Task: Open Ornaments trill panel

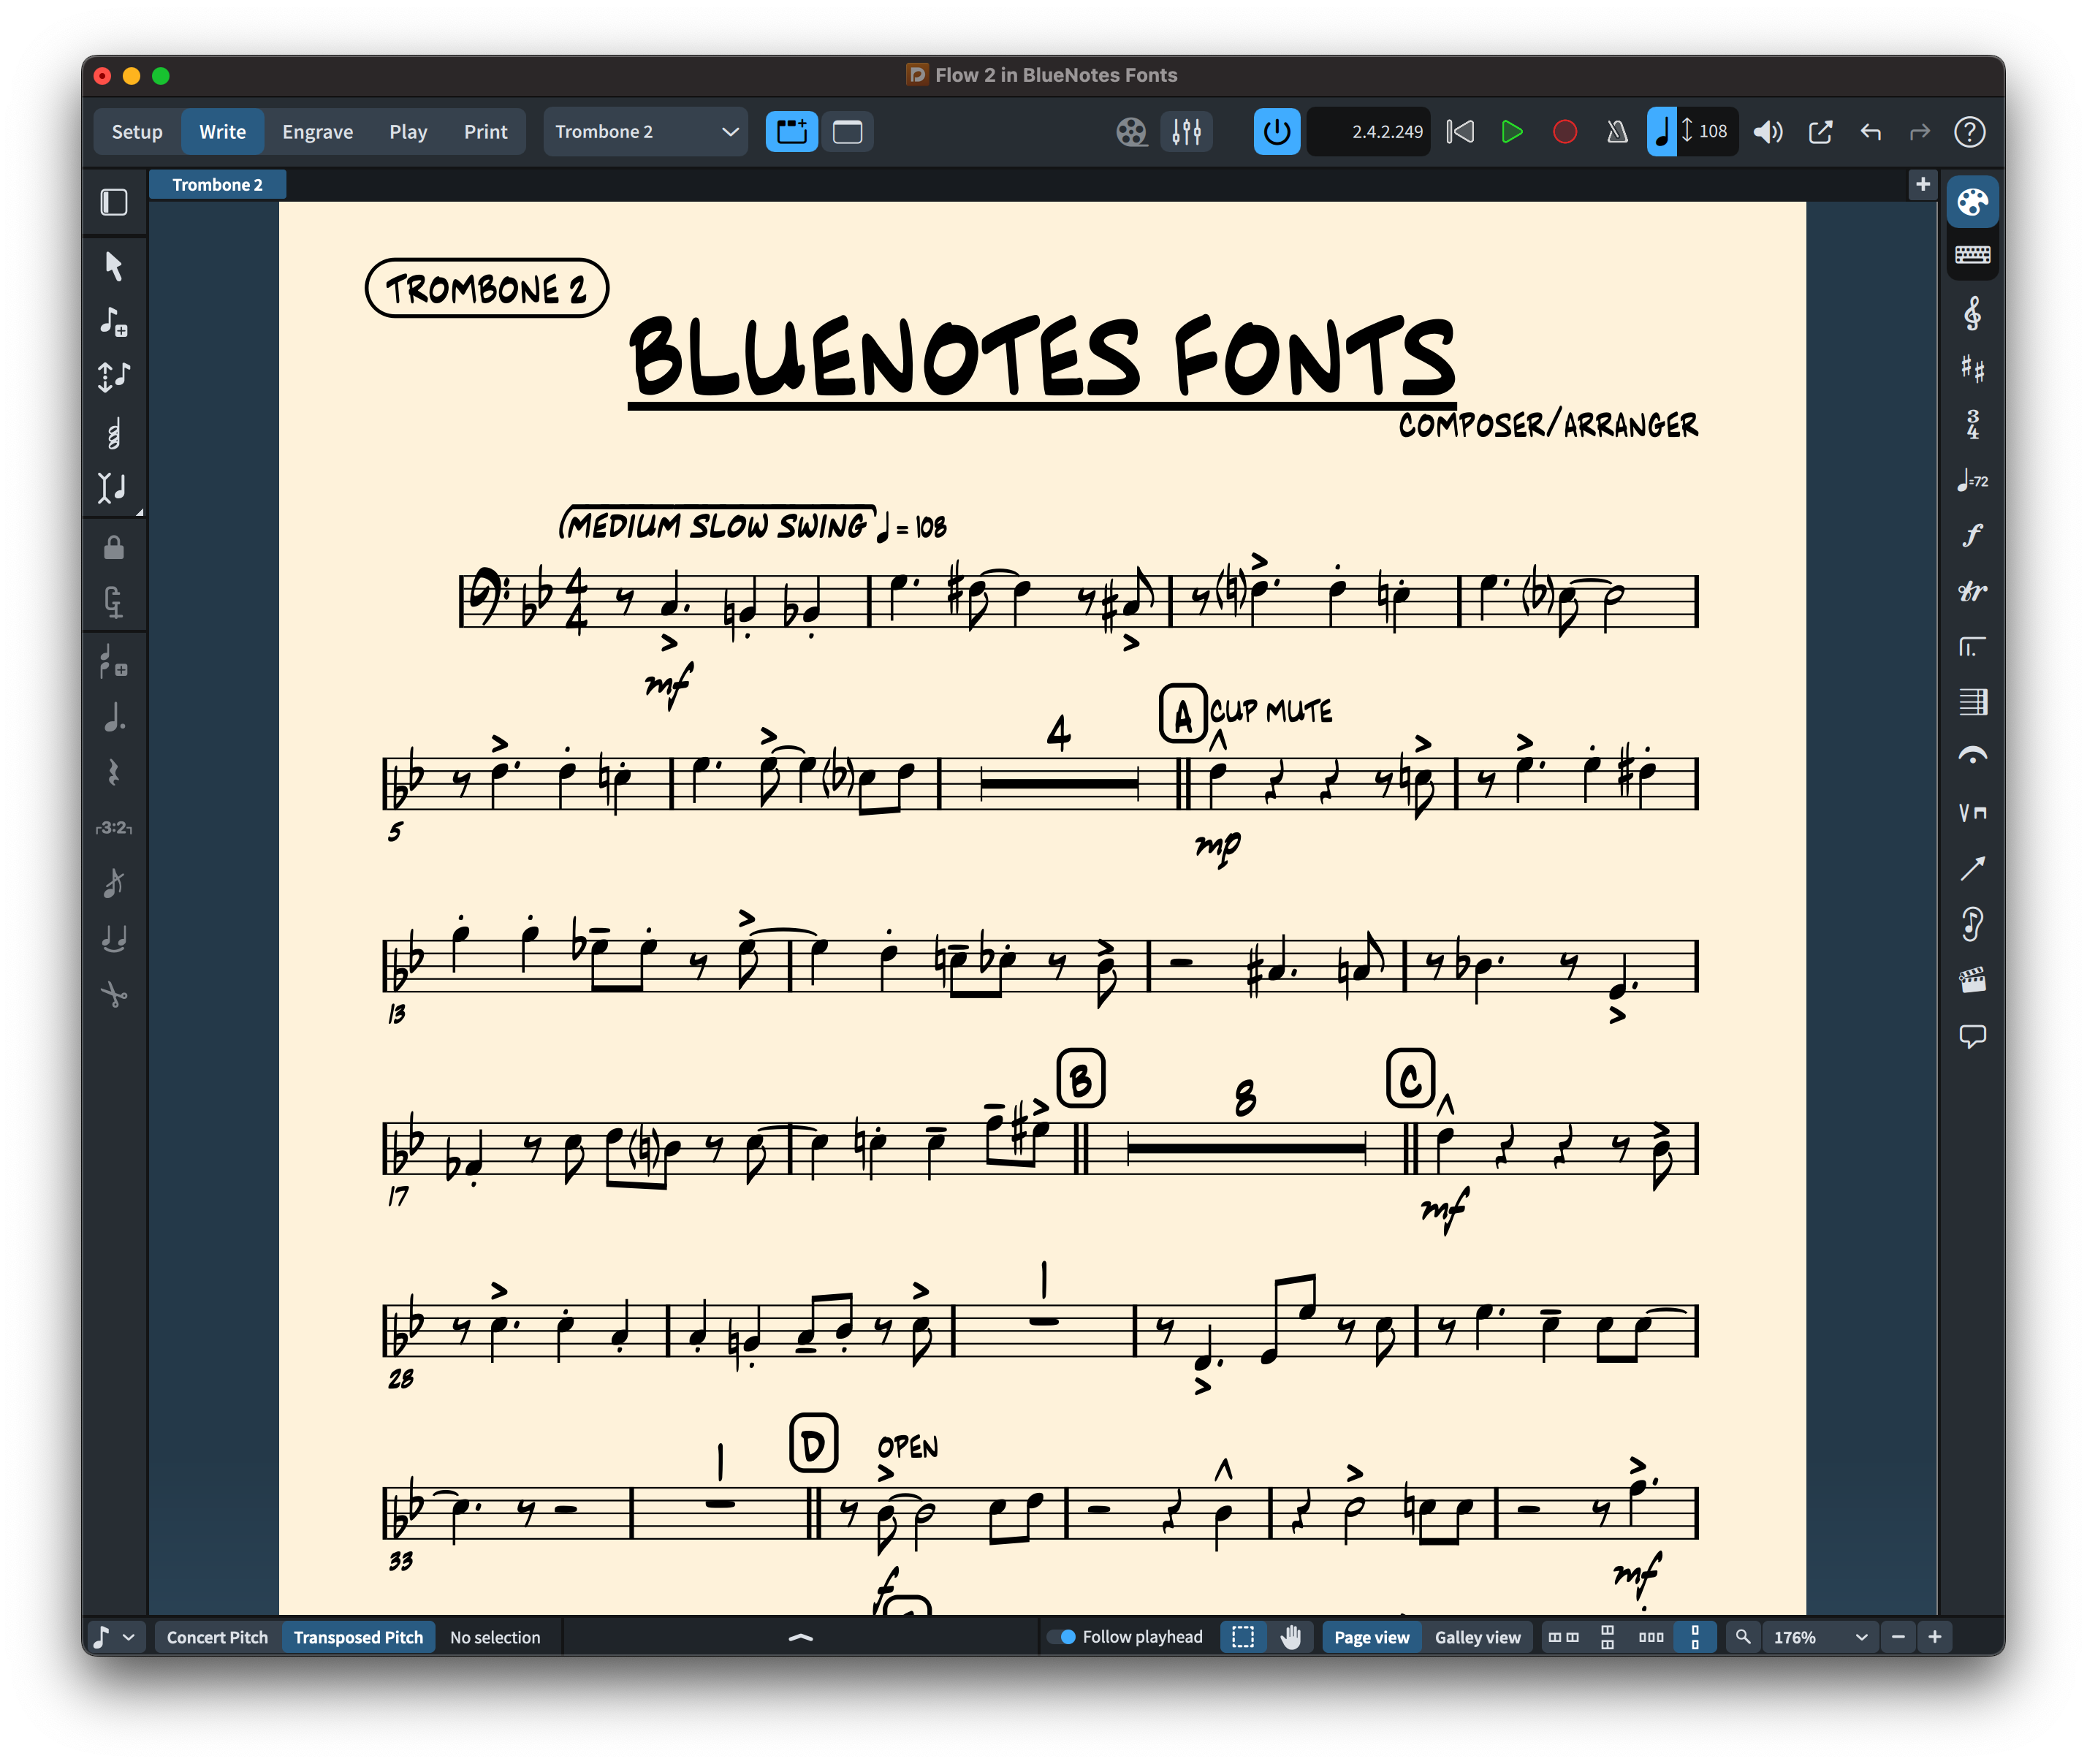Action: click(x=1971, y=591)
